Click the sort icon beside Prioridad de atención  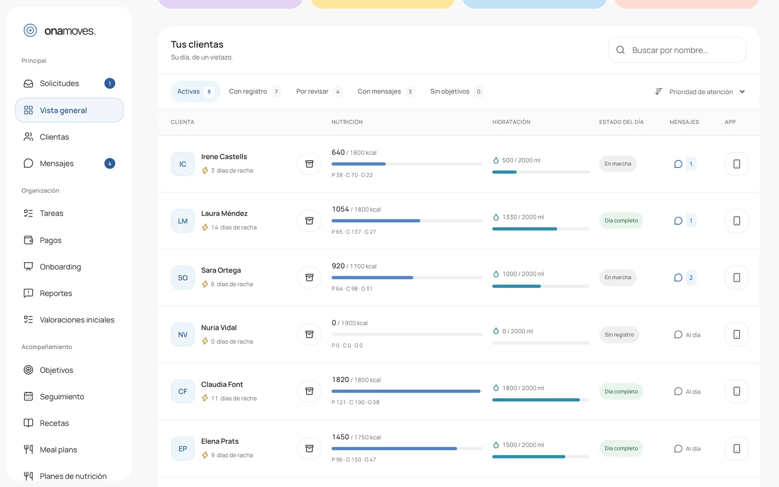click(x=658, y=91)
